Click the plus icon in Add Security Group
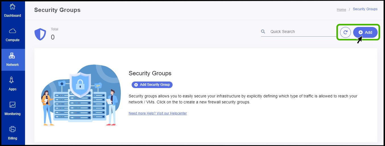Screen dimensions: 385x146 coord(136,85)
